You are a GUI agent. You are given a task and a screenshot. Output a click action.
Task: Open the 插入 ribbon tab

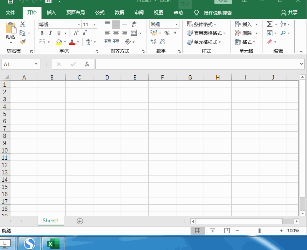click(51, 13)
